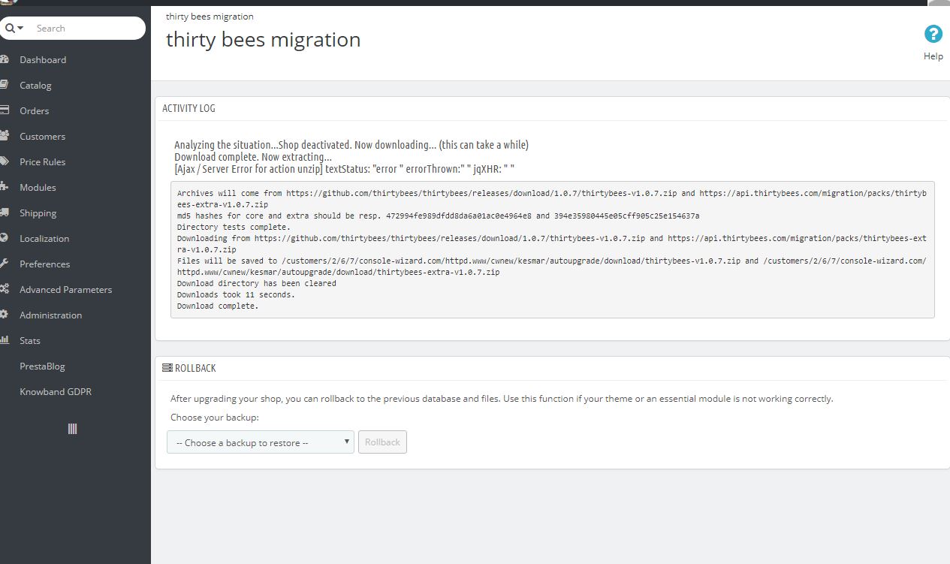Click the Administration gear icon
Viewport: 950px width, 564px height.
click(x=6, y=315)
